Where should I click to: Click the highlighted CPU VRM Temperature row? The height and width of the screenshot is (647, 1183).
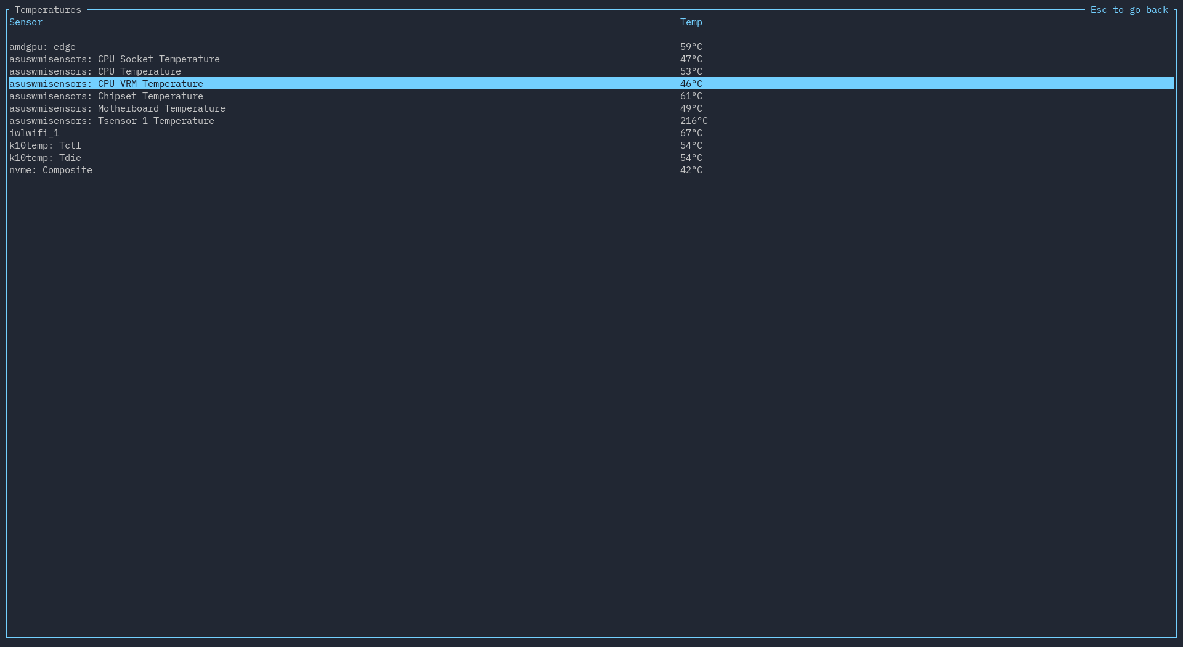coord(106,84)
